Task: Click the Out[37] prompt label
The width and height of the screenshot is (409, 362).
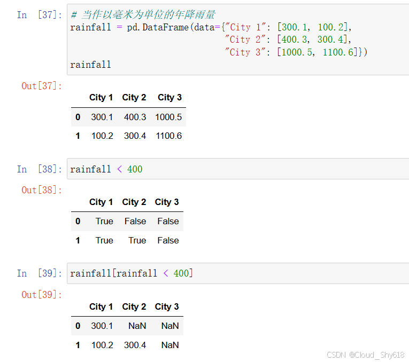Action: (42, 85)
